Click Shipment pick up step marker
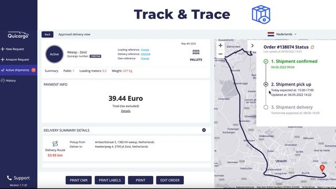The width and height of the screenshot is (336, 189). click(x=266, y=84)
